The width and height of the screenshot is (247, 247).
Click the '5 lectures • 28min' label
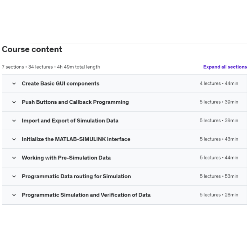pos(219,195)
